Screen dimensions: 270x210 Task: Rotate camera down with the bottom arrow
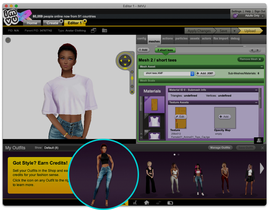point(125,65)
